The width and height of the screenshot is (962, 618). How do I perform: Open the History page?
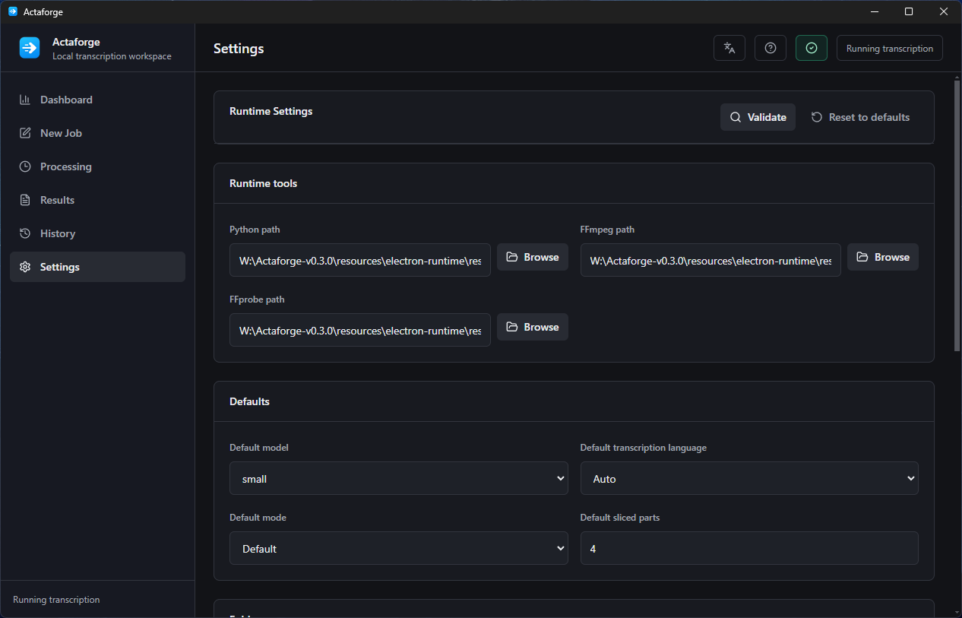pyautogui.click(x=97, y=233)
